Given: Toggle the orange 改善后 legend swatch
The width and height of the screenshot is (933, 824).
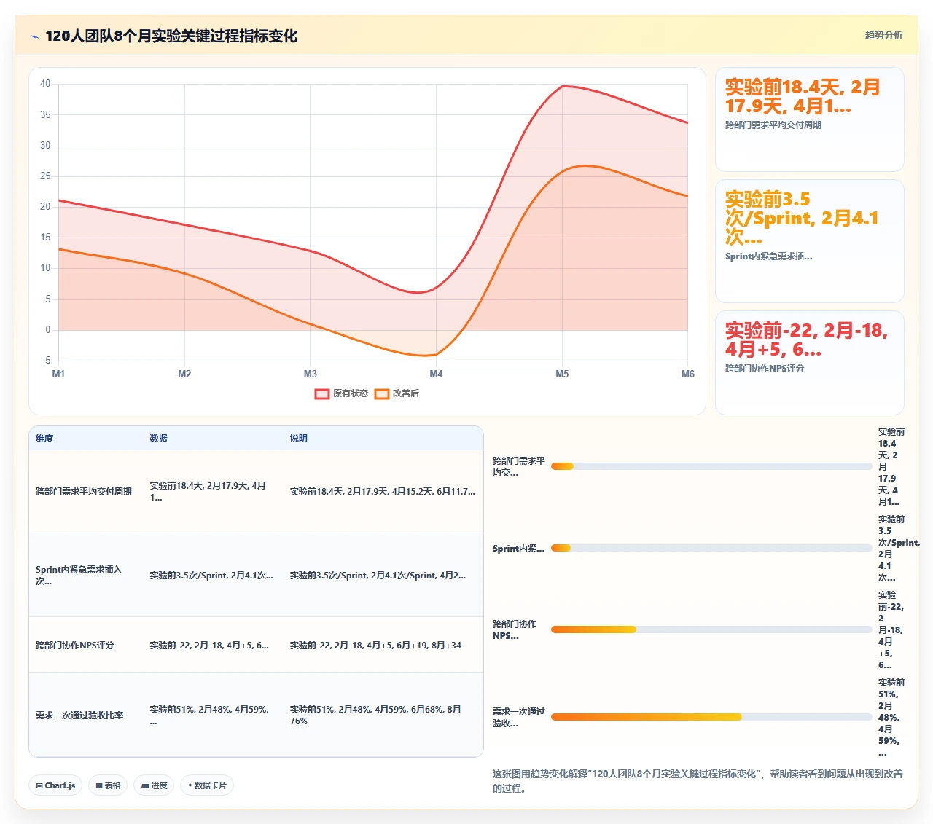Looking at the screenshot, I should coord(382,394).
